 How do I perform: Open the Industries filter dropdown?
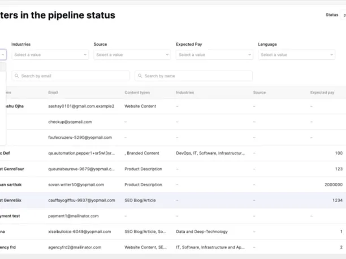pyautogui.click(x=50, y=55)
